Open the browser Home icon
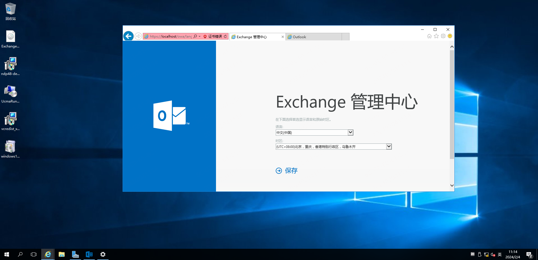The width and height of the screenshot is (538, 260). [429, 36]
